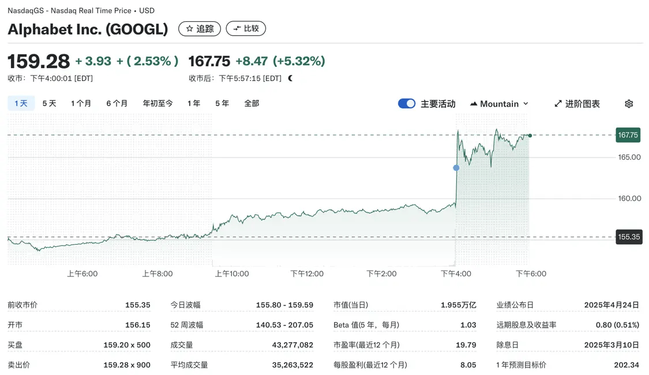Click the 市值 value 1.955万亿
This screenshot has width=649, height=375.
[x=458, y=305]
